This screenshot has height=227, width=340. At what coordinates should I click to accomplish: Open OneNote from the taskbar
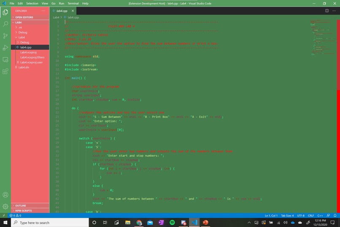pos(161,222)
